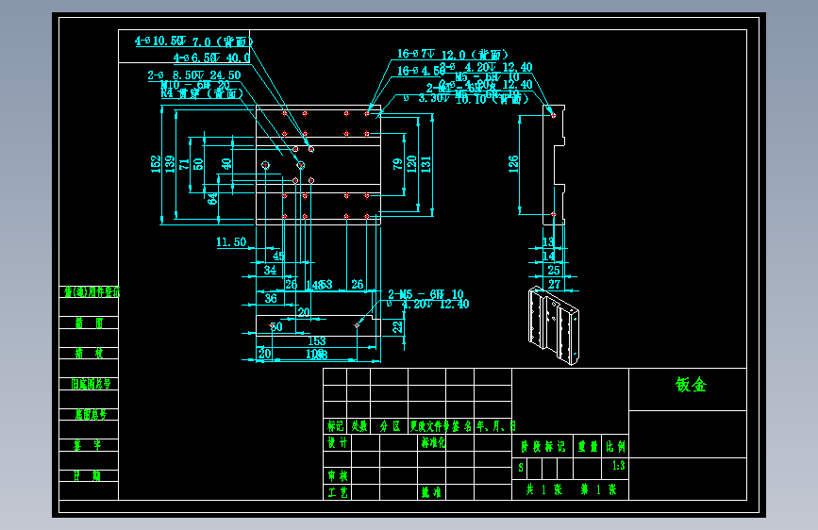Select the 批准 label in title block

431,492
